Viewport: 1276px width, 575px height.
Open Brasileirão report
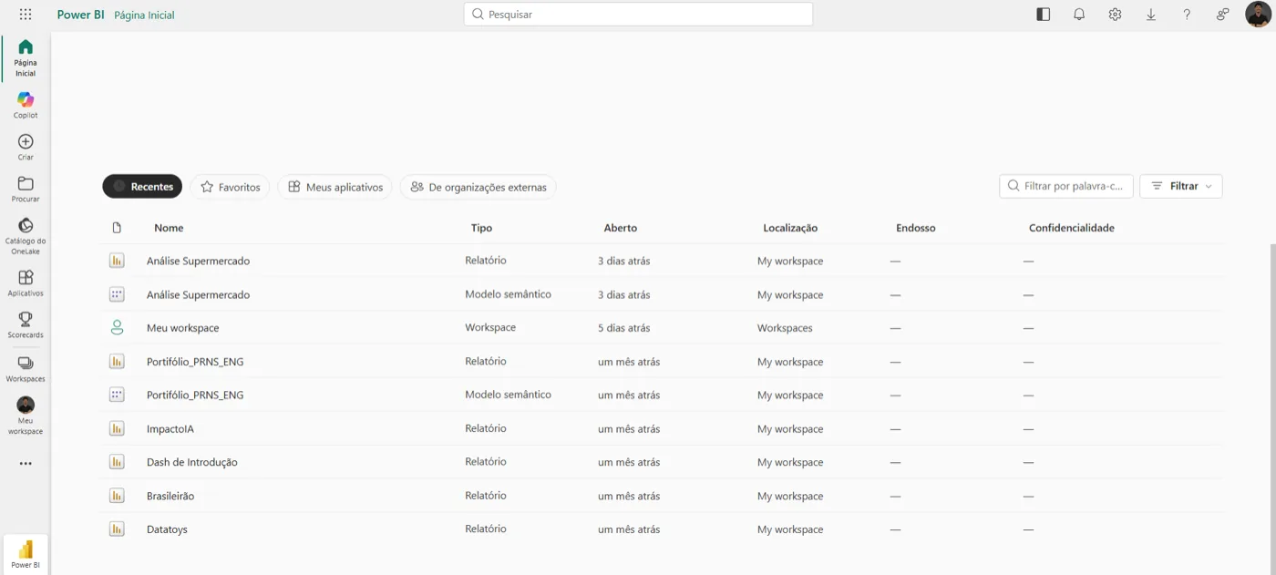pos(170,496)
